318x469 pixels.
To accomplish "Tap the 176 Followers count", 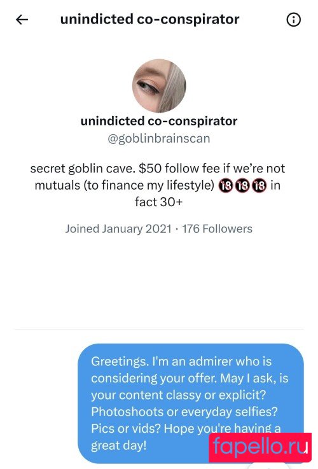I will pyautogui.click(x=218, y=229).
